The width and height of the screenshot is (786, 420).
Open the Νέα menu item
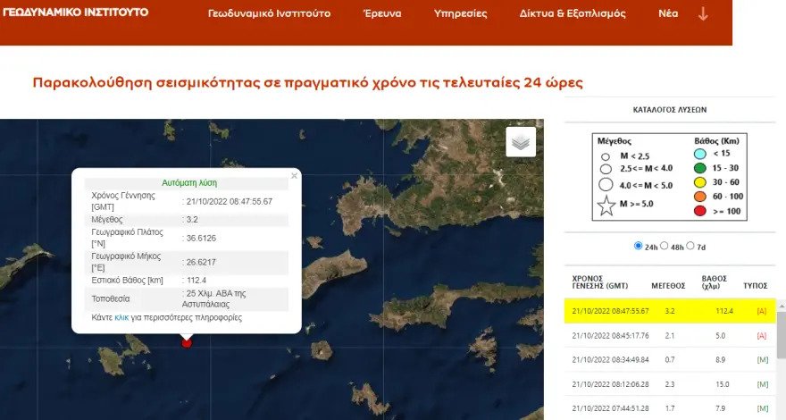[x=668, y=13]
